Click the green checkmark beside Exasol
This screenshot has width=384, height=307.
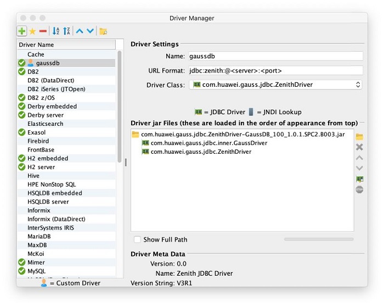click(22, 132)
